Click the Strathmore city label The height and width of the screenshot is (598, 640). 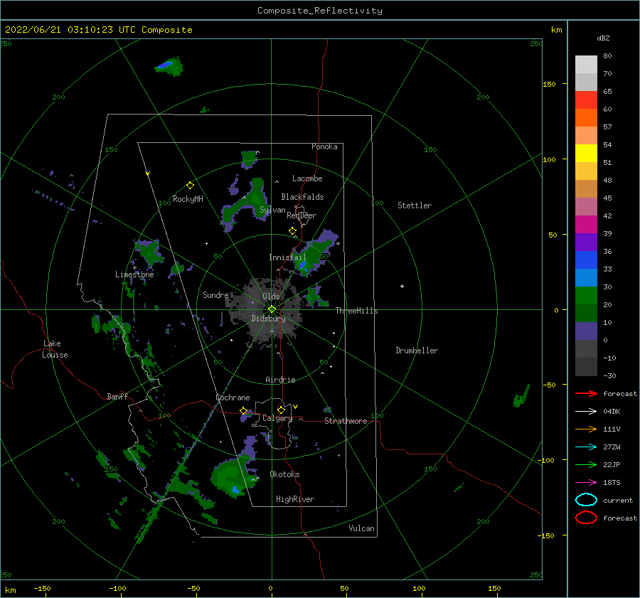coord(346,421)
